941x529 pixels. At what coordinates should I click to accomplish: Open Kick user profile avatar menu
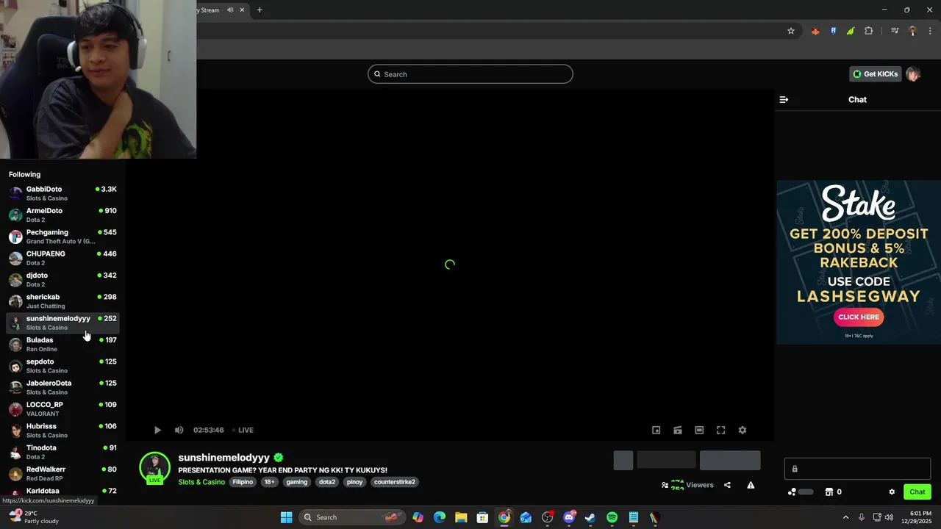913,74
